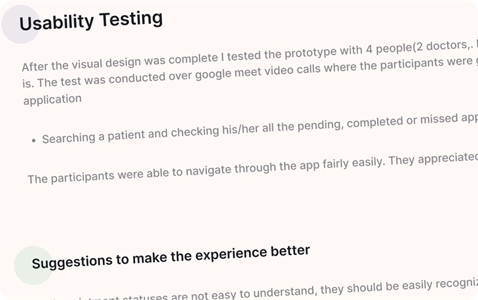
Task: Click the standalone word 'application'
Action: click(52, 100)
